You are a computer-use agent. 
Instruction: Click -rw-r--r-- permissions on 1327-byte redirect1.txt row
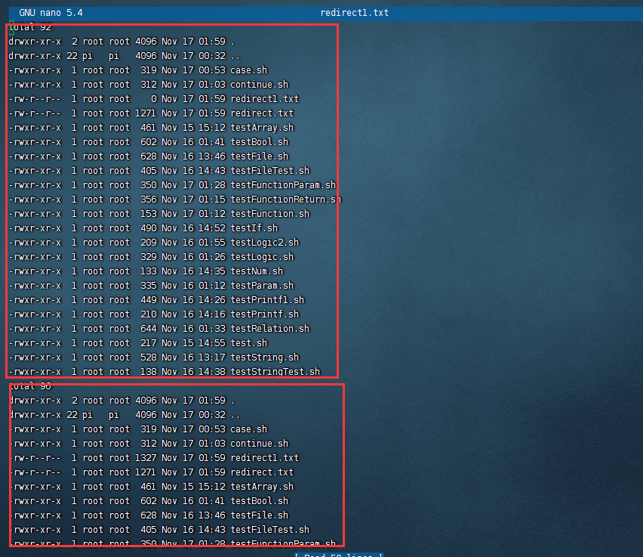[35, 458]
